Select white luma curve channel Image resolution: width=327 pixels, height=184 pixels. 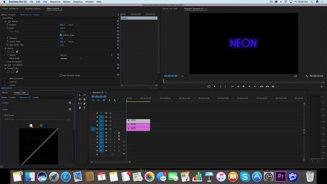coord(31,126)
